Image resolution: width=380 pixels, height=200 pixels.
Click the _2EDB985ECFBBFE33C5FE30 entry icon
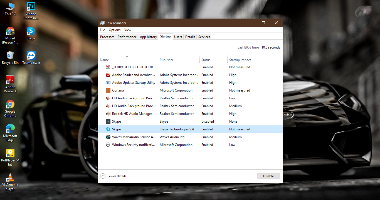point(108,67)
